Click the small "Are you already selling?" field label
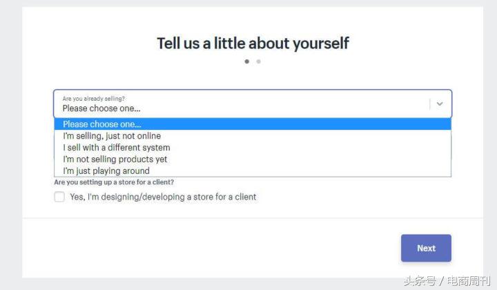497x290 pixels. pos(94,99)
